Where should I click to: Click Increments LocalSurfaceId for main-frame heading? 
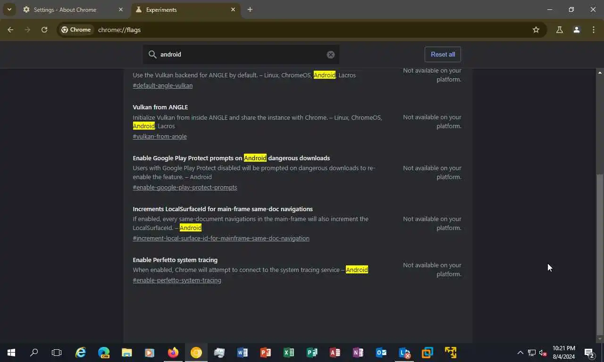coord(223,209)
